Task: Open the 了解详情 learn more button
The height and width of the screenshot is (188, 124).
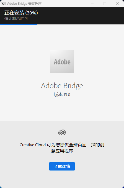Action: (62, 166)
